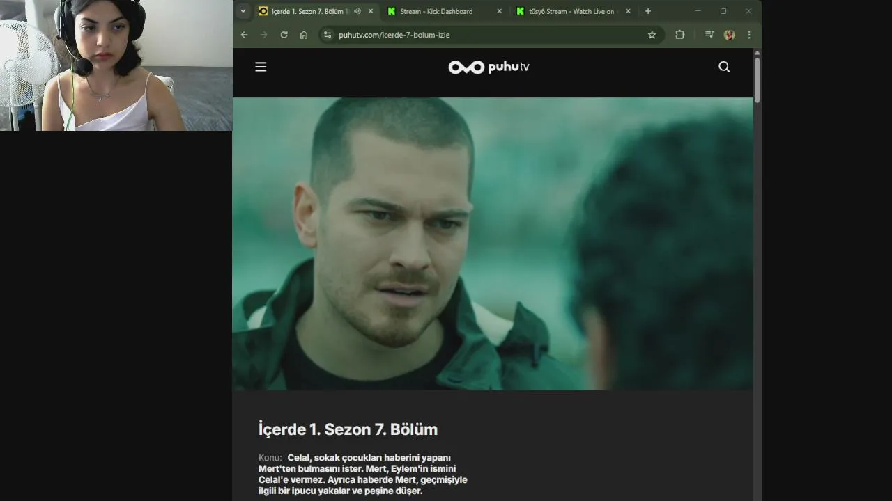
Task: Mute the İçerde tab audio icon
Action: pyautogui.click(x=357, y=11)
